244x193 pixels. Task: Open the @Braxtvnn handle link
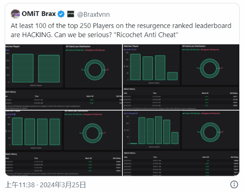pos(93,14)
